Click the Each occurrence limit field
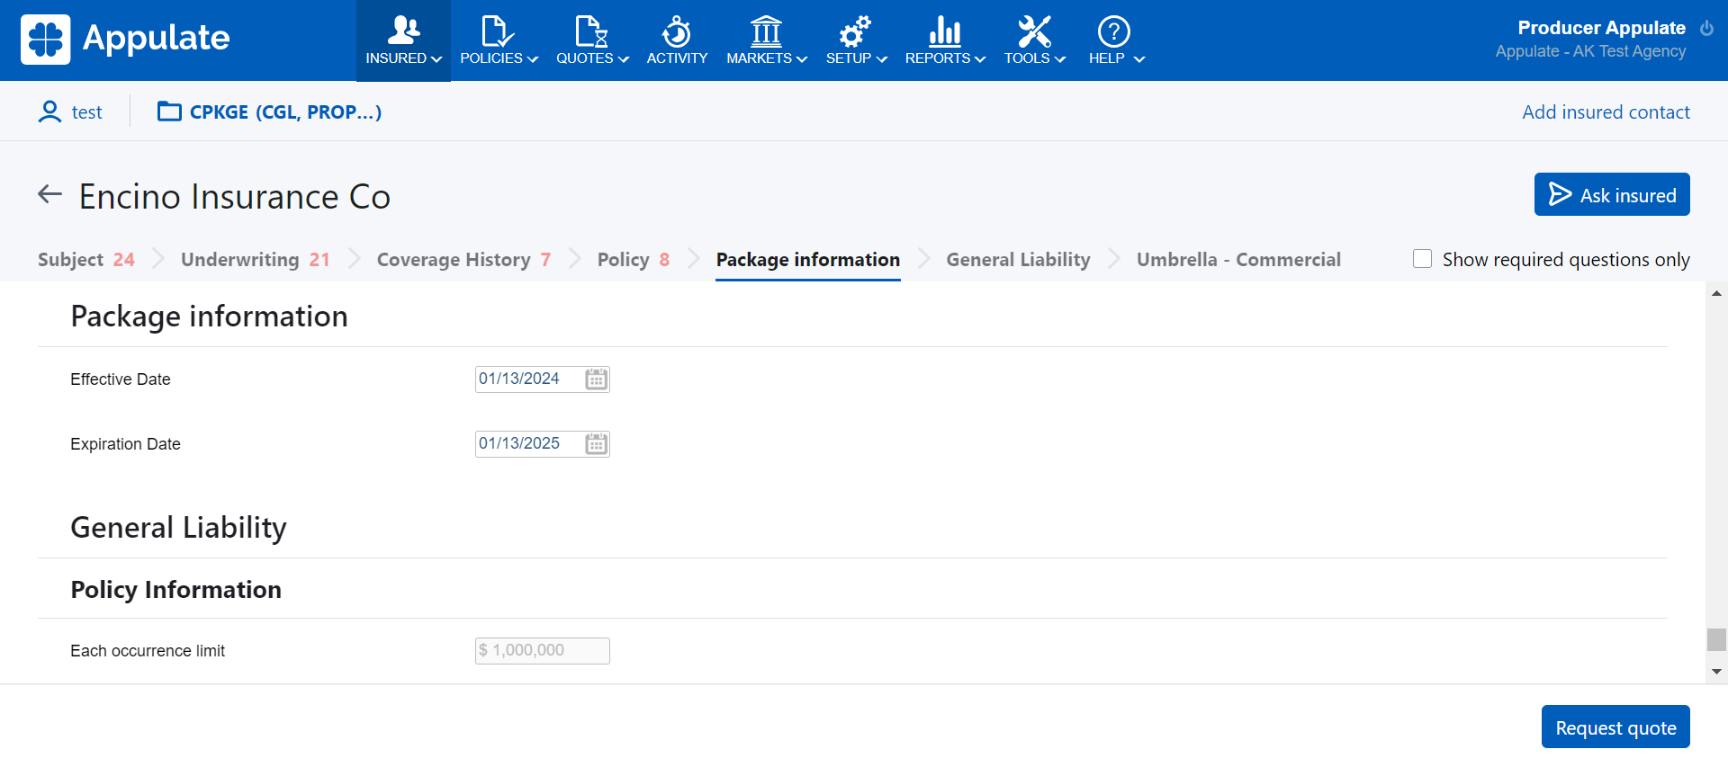Viewport: 1728px width, 767px height. [x=542, y=651]
